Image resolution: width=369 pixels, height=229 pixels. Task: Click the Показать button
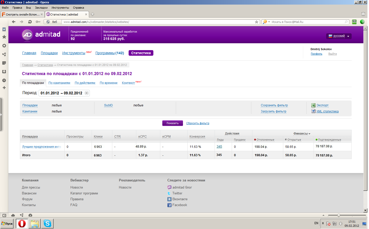pyautogui.click(x=173, y=123)
